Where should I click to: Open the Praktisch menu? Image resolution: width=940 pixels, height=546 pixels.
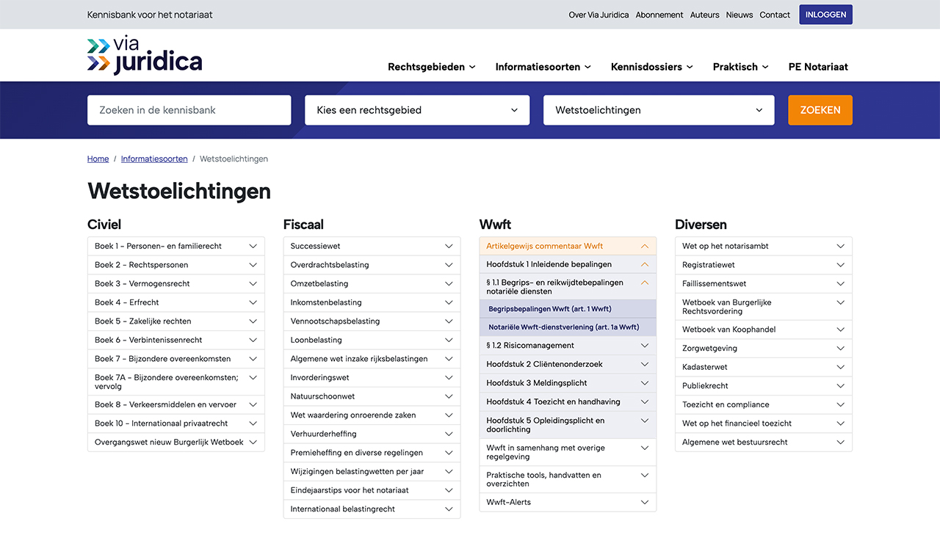tap(741, 67)
